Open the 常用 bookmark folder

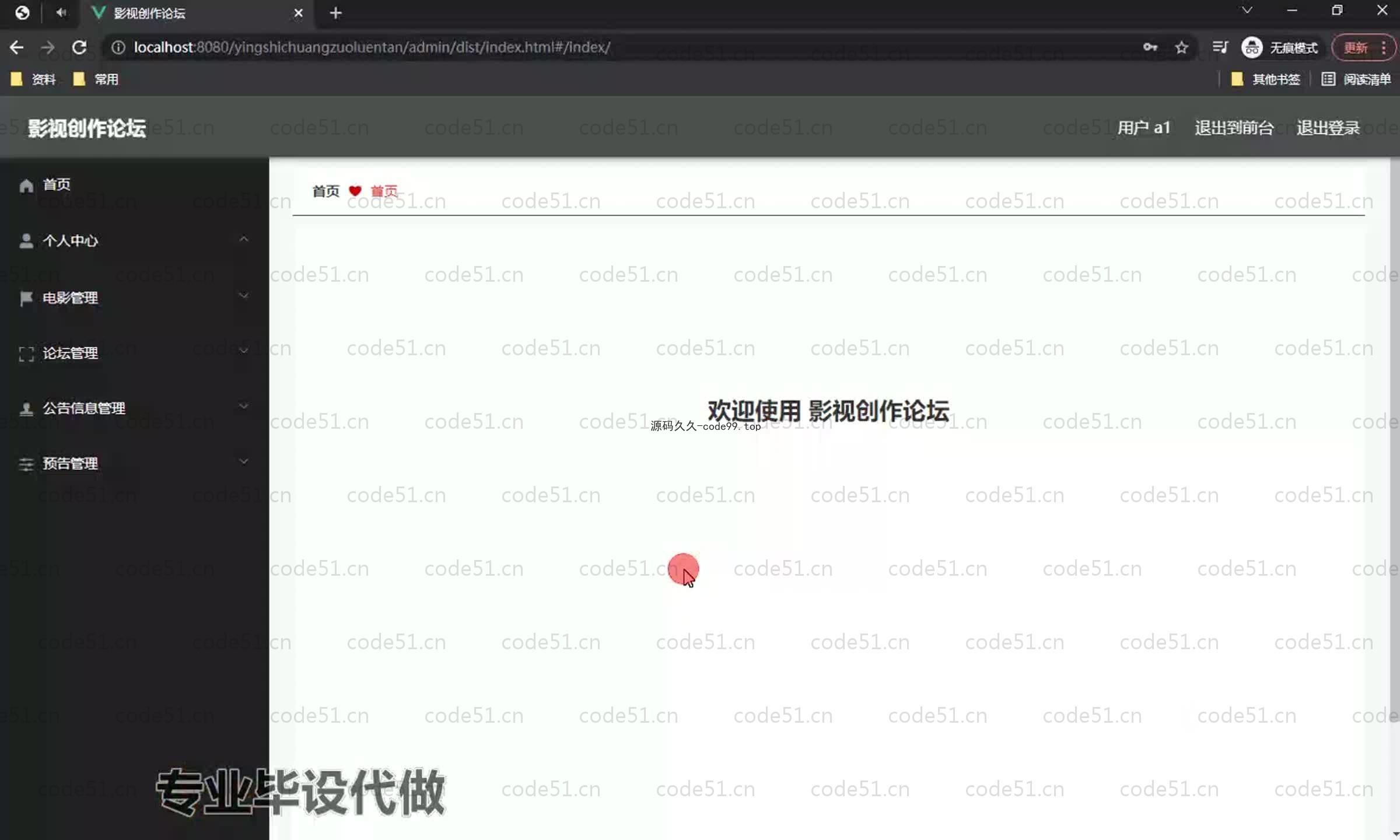point(96,79)
